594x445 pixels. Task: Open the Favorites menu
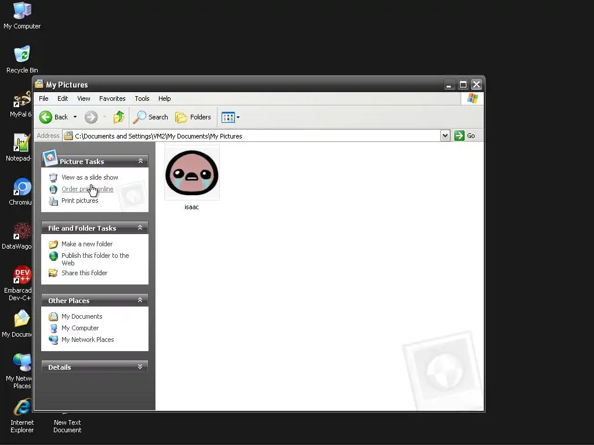(112, 99)
